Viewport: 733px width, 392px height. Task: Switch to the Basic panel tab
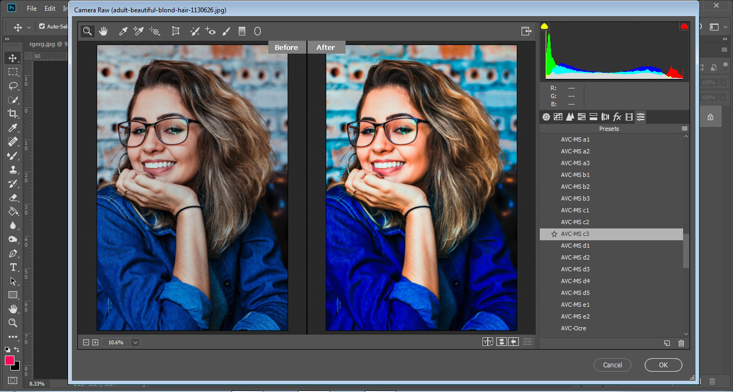(546, 117)
